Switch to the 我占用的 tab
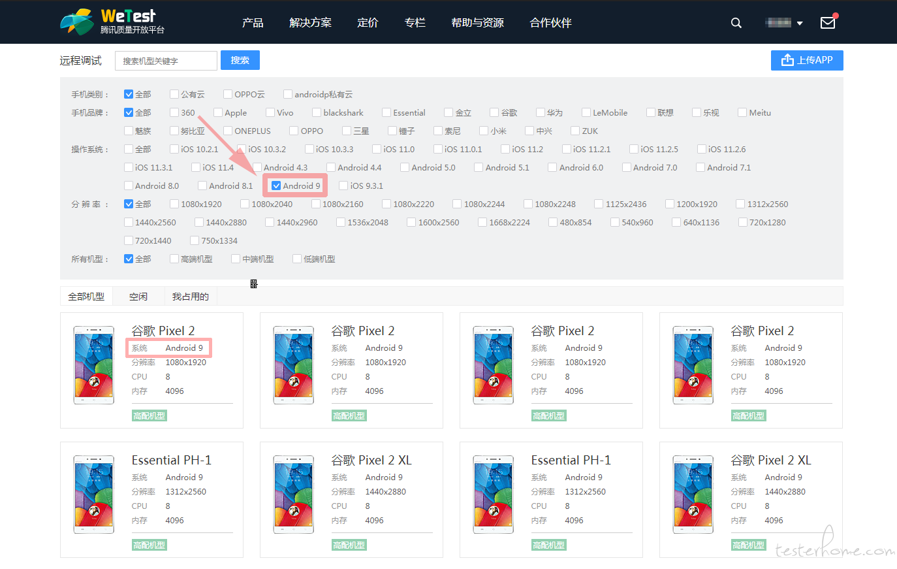897x569 pixels. tap(191, 297)
